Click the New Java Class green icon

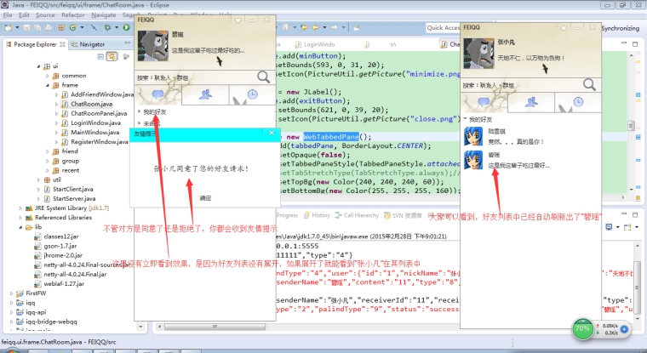coord(73,27)
